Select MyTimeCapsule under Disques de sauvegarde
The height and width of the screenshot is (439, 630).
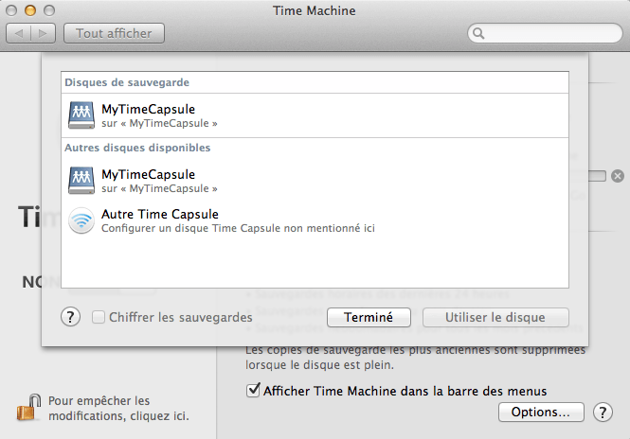tap(315, 115)
